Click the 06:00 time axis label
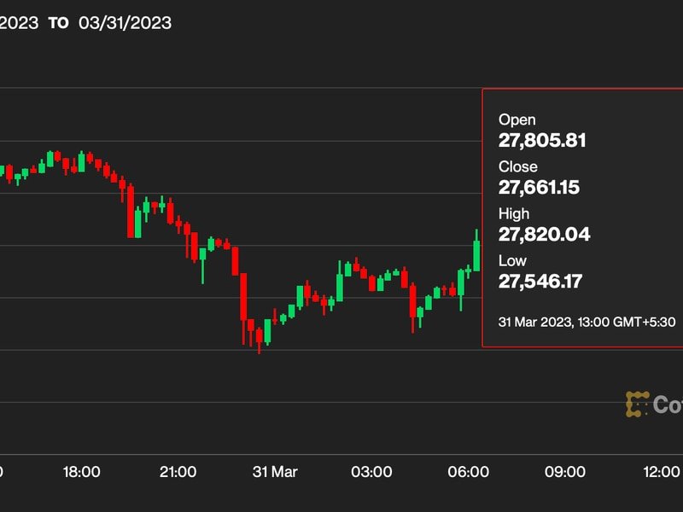The width and height of the screenshot is (683, 512). coord(469,472)
